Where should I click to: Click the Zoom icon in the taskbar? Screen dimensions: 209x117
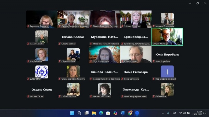point(137,113)
